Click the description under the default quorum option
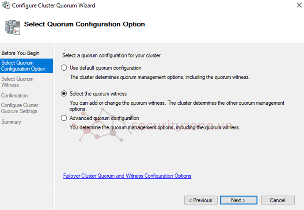This screenshot has height=210, width=304. click(160, 77)
